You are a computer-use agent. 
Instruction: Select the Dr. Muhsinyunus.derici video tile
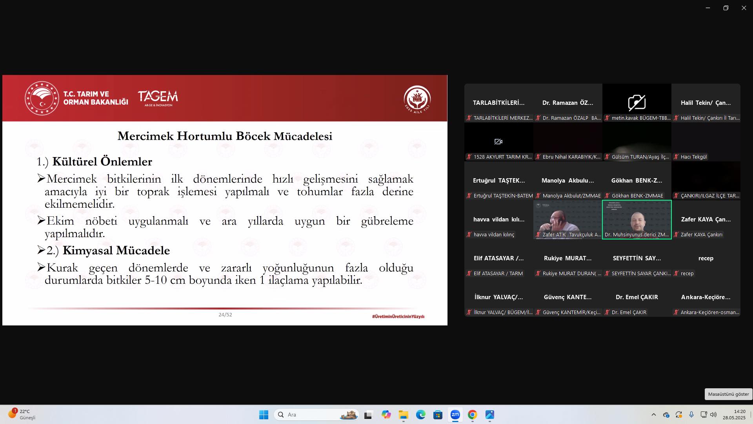coord(637,219)
